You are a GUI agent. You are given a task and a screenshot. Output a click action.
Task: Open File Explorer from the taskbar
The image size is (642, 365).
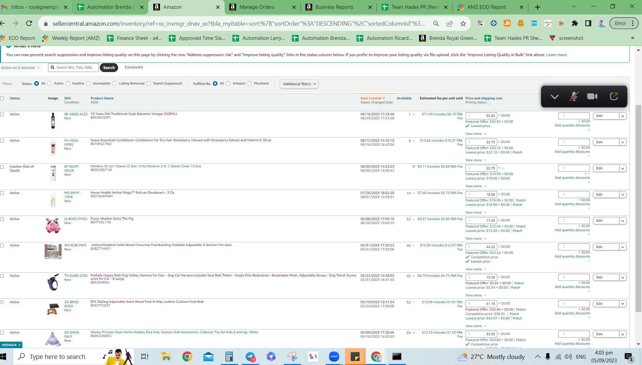(x=166, y=357)
